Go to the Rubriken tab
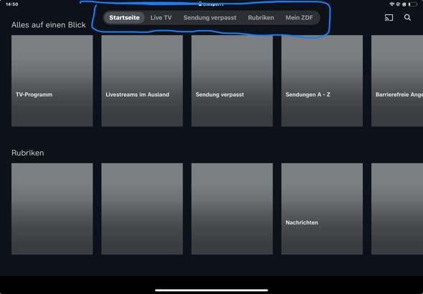Image resolution: width=423 pixels, height=294 pixels. [261, 18]
